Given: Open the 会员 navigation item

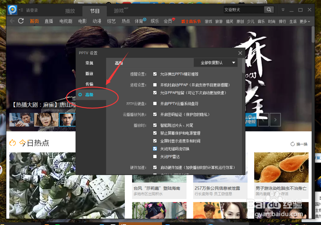Looking at the screenshot, I should (x=168, y=21).
